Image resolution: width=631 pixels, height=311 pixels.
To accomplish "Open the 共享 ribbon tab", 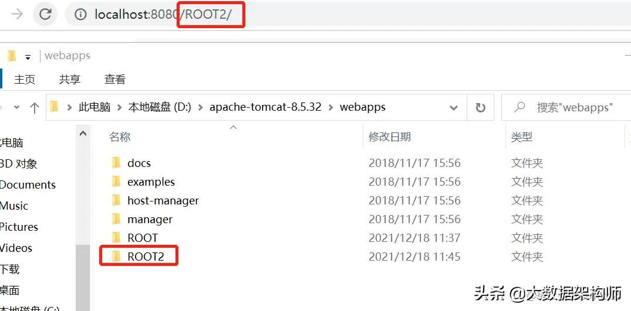I will [x=70, y=79].
